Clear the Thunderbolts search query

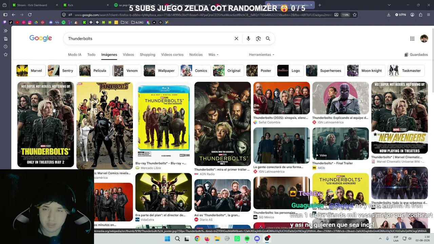(236, 39)
